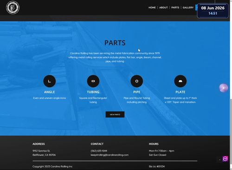
Task: Call the (562) 633-1044 phone link
Action: click(99, 151)
